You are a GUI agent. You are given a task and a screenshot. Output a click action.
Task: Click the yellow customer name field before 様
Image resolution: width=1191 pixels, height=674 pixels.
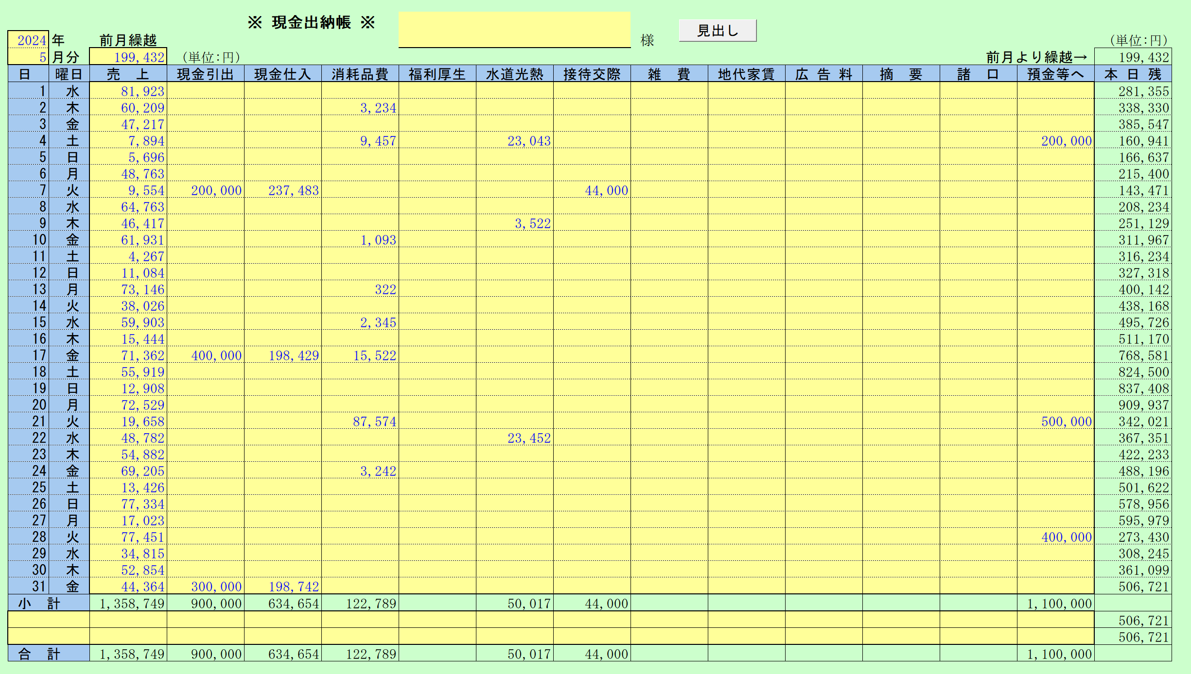point(514,30)
